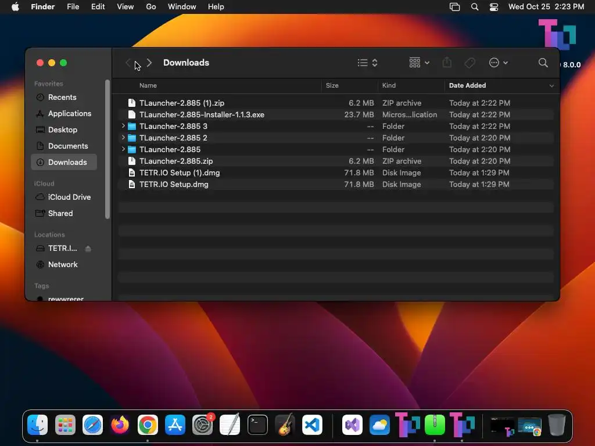
Task: Launch Terminal from the Dock
Action: click(x=257, y=425)
